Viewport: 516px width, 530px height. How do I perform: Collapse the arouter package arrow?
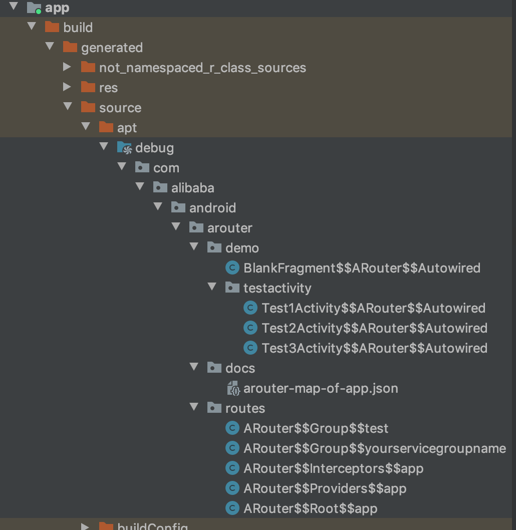pyautogui.click(x=176, y=226)
